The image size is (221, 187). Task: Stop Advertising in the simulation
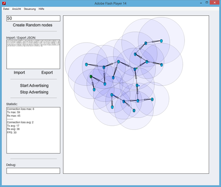tap(34, 92)
